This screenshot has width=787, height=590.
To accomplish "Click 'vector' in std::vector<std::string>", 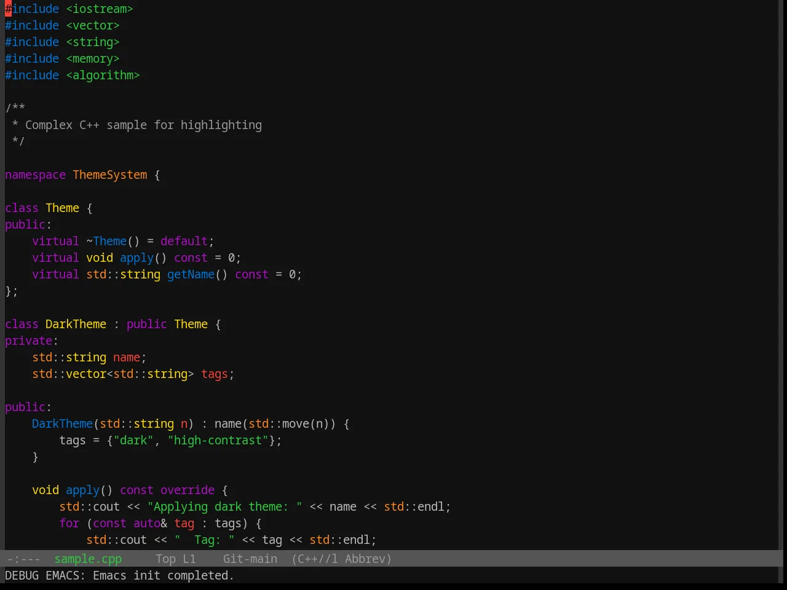I will tap(86, 374).
